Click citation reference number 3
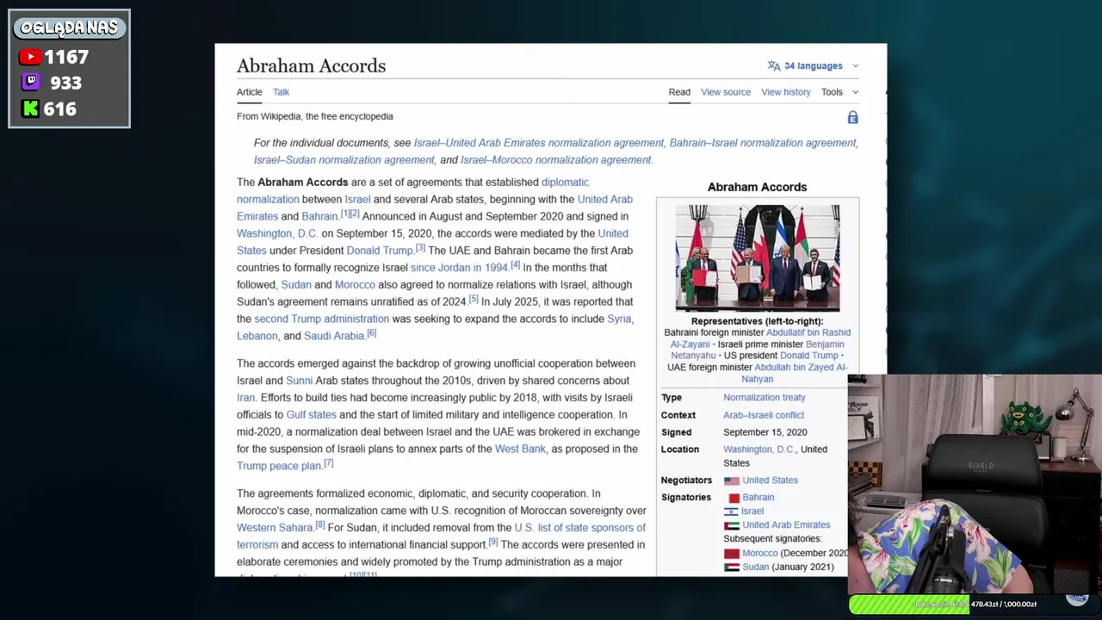The width and height of the screenshot is (1102, 620). tap(420, 248)
